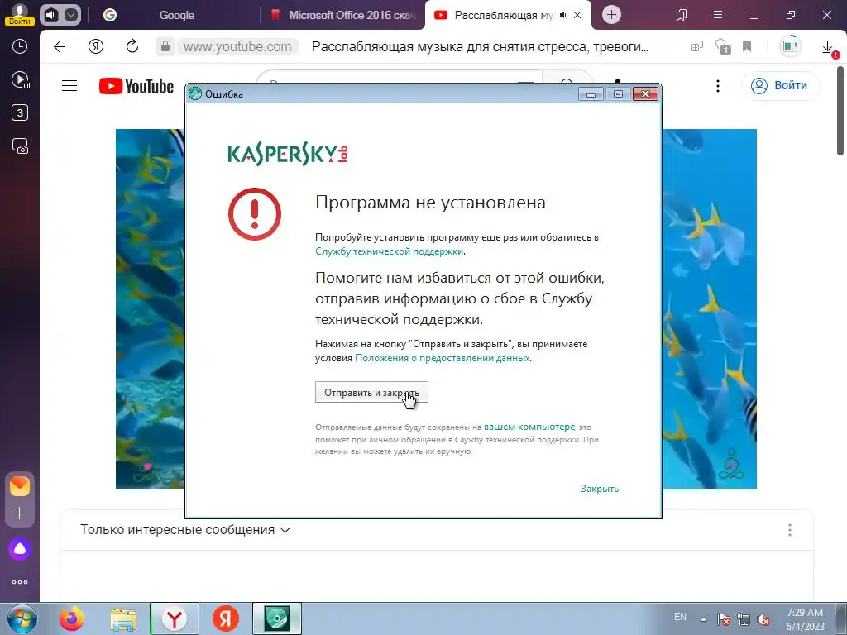Expand Только интересные сообщения chat dropdown
Screen dimensions: 847x635
pos(185,530)
